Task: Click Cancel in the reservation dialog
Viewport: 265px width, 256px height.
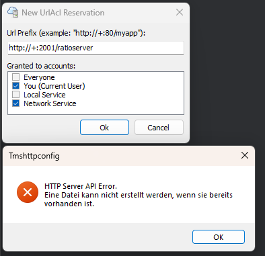Action: click(159, 128)
